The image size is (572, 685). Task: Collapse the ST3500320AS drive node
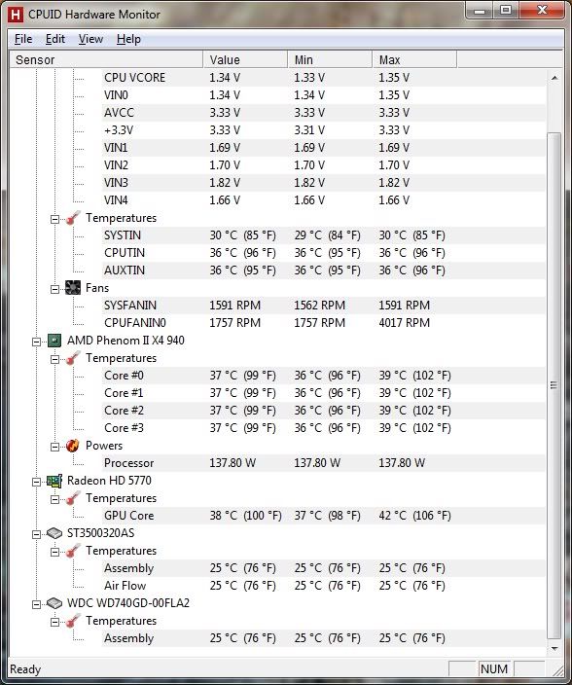37,534
